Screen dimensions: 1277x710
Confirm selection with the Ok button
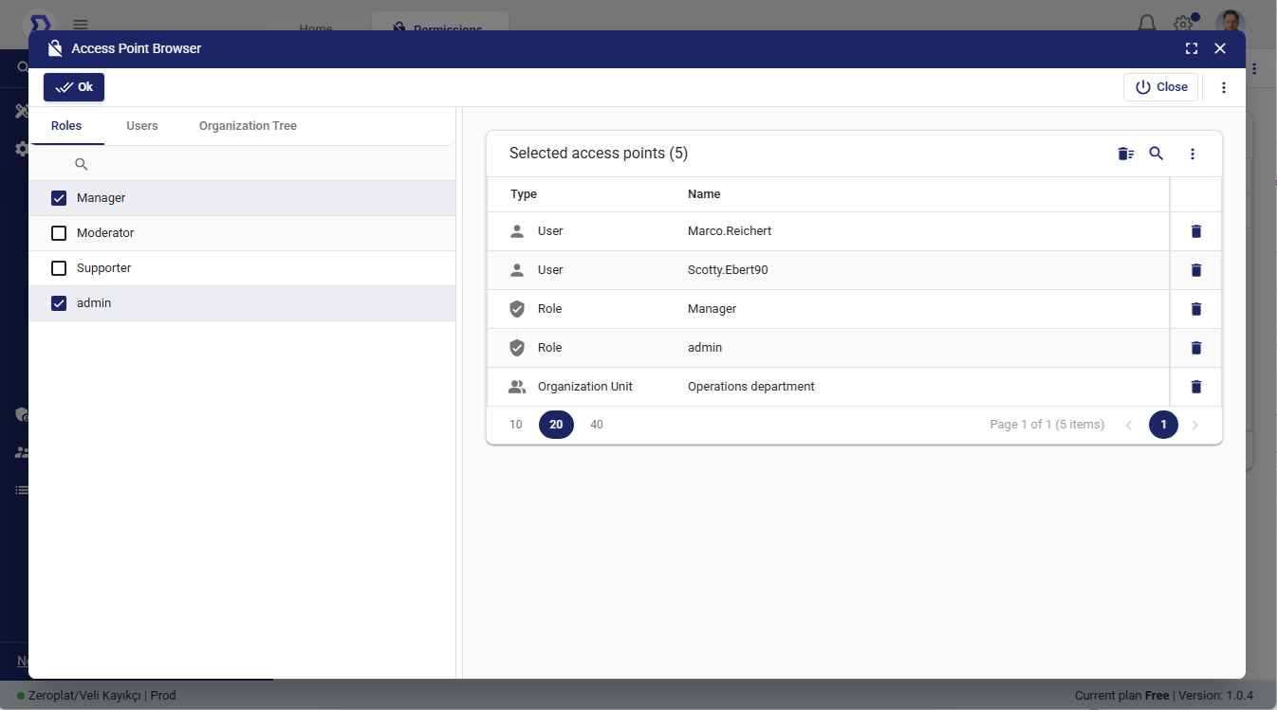(74, 87)
